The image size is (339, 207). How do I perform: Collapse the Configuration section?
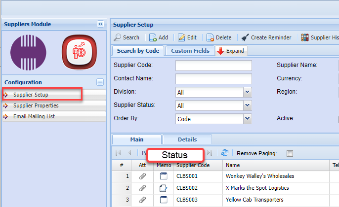(100, 82)
